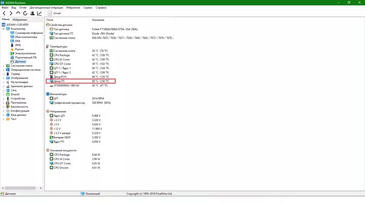
Task: Click the Конфигурация icon in tree
Action: [x=8, y=111]
